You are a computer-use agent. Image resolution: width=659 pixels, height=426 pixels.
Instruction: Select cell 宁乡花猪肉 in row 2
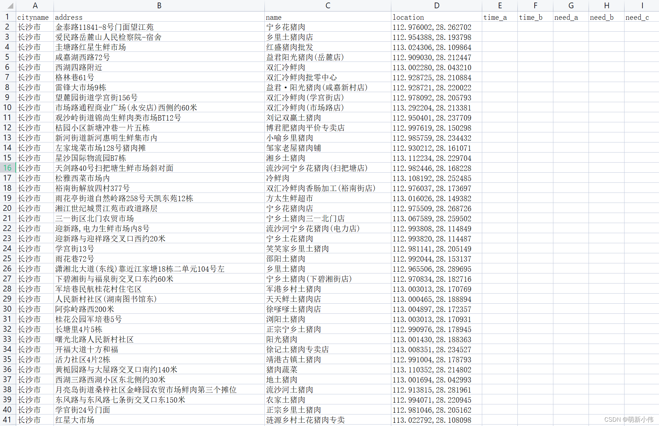(x=328, y=27)
